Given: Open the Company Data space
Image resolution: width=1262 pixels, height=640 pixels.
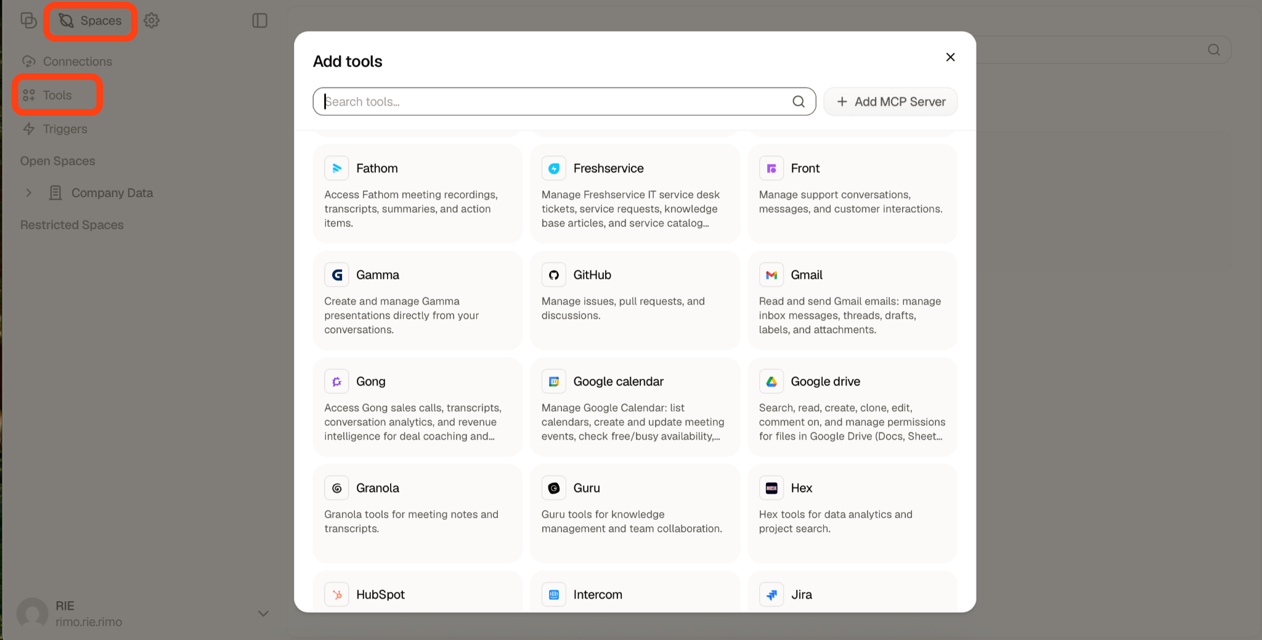Looking at the screenshot, I should (112, 193).
